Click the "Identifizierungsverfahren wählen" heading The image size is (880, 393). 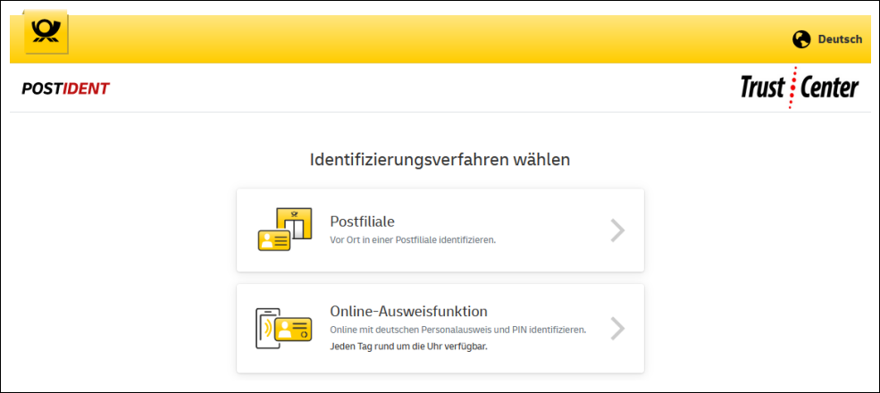click(440, 161)
